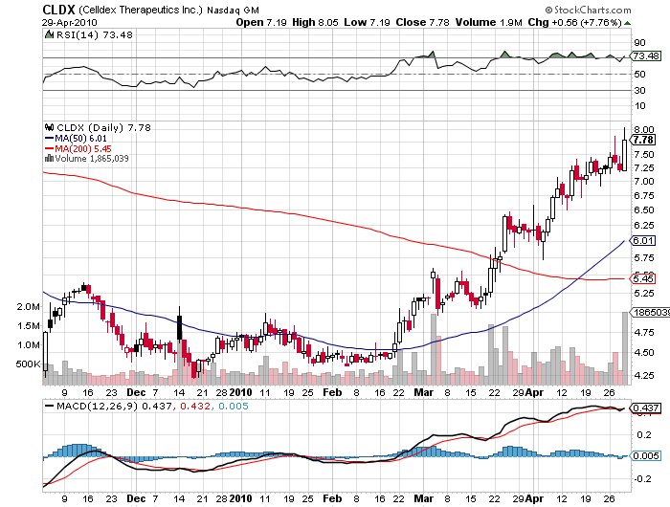Click the candlestick icon beside CLDX (Daily)

(49, 127)
